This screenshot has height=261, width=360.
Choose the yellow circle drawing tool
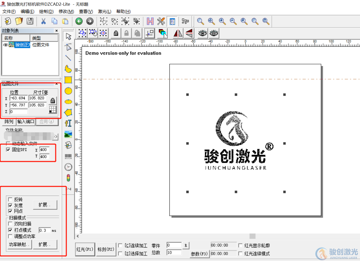pos(68,91)
